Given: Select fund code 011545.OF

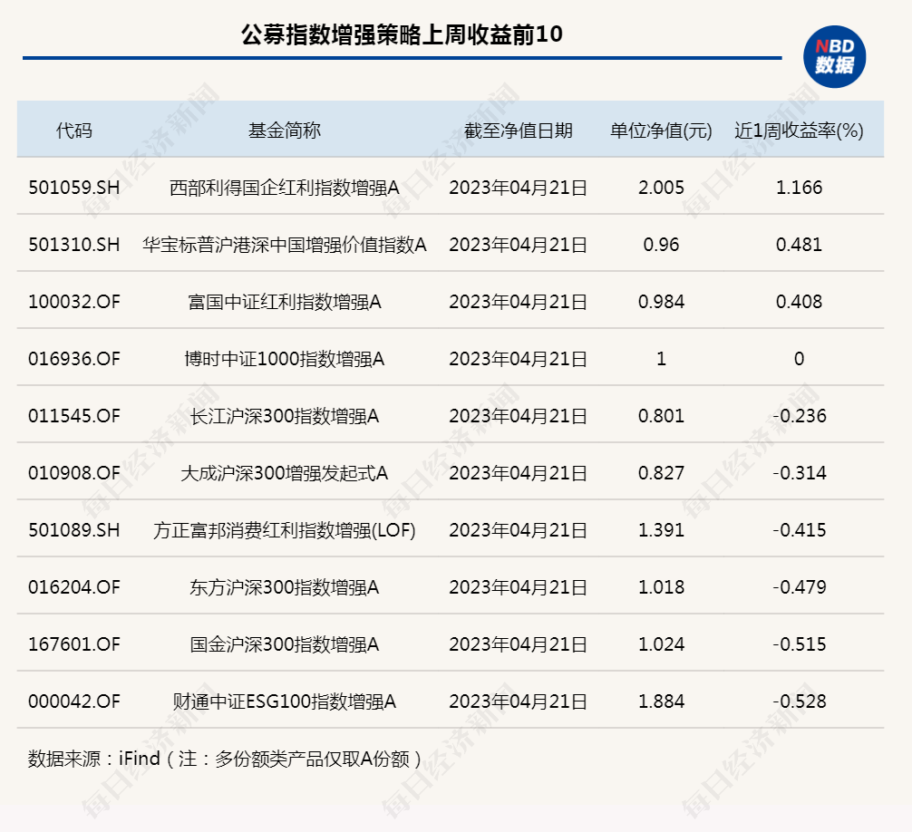Looking at the screenshot, I should [x=74, y=416].
